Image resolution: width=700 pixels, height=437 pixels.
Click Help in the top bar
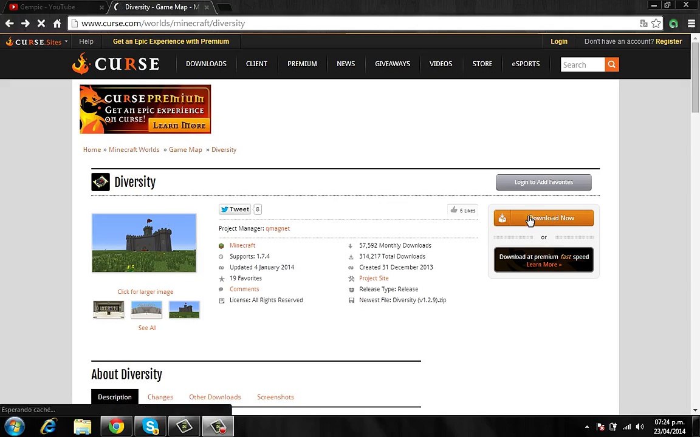point(86,41)
